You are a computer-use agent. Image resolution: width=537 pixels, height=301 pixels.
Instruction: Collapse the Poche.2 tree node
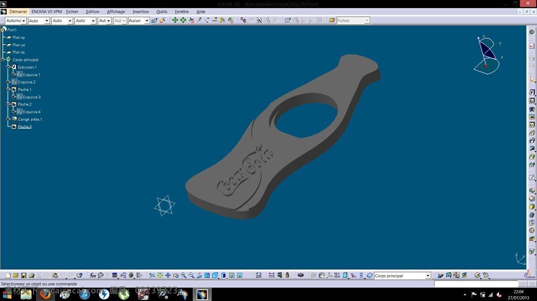(8, 104)
